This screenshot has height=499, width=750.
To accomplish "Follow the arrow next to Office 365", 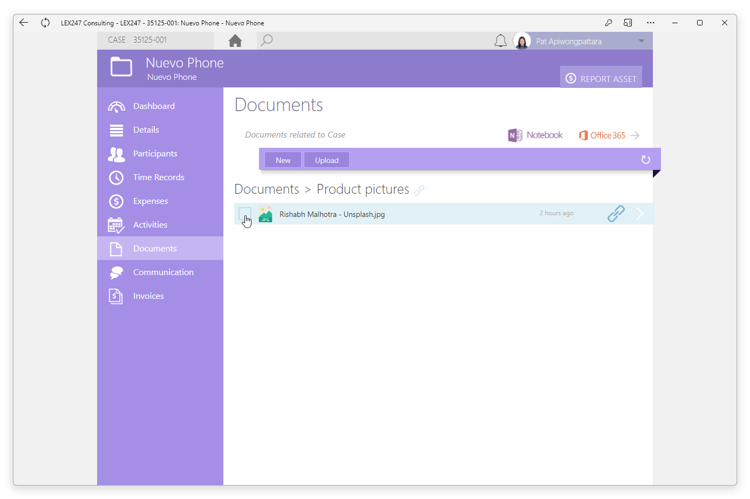I will click(x=635, y=135).
